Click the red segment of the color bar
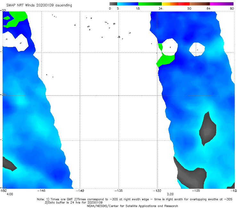237x208 pixels. pos(184,4)
